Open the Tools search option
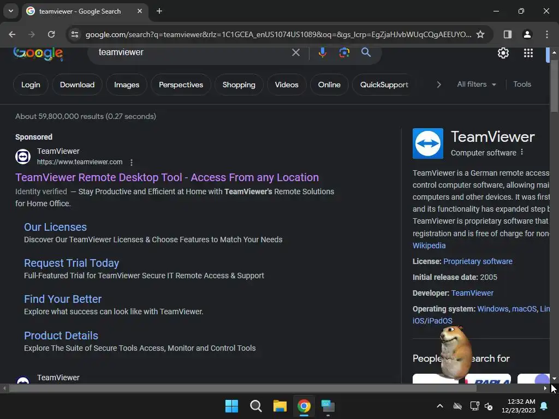Viewport: 559px width, 419px height. [522, 84]
